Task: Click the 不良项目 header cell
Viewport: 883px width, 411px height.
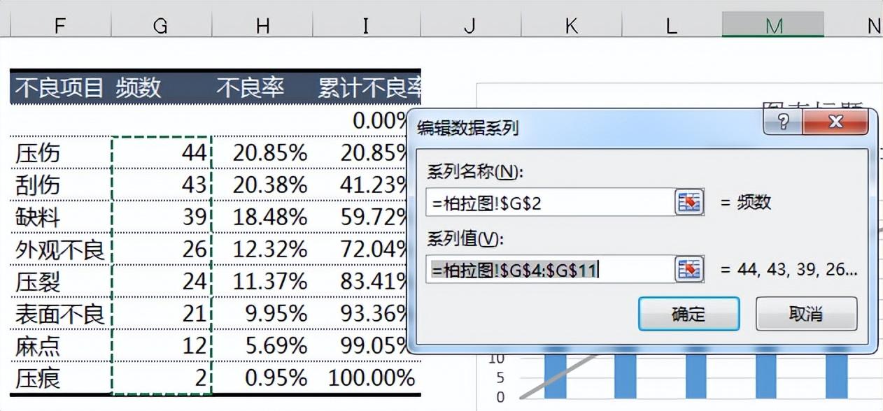Action: (60, 87)
